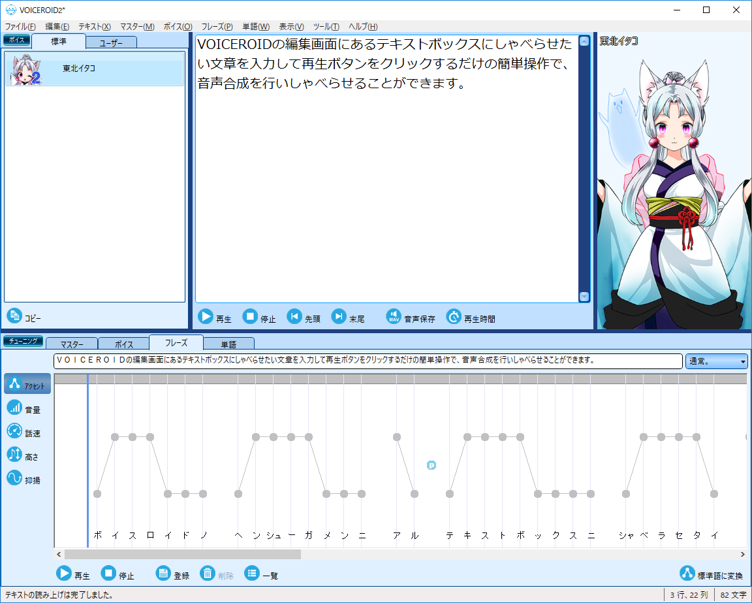Open the 単語(W) menu
Screen dimensions: 752x603
(256, 27)
